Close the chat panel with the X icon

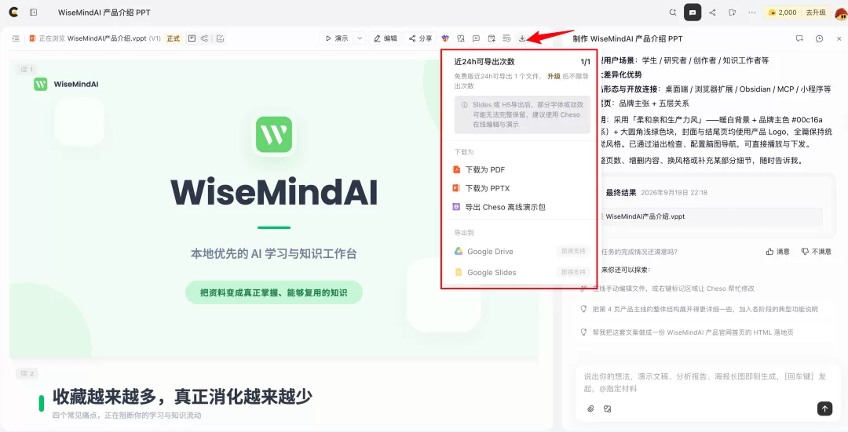coord(839,38)
